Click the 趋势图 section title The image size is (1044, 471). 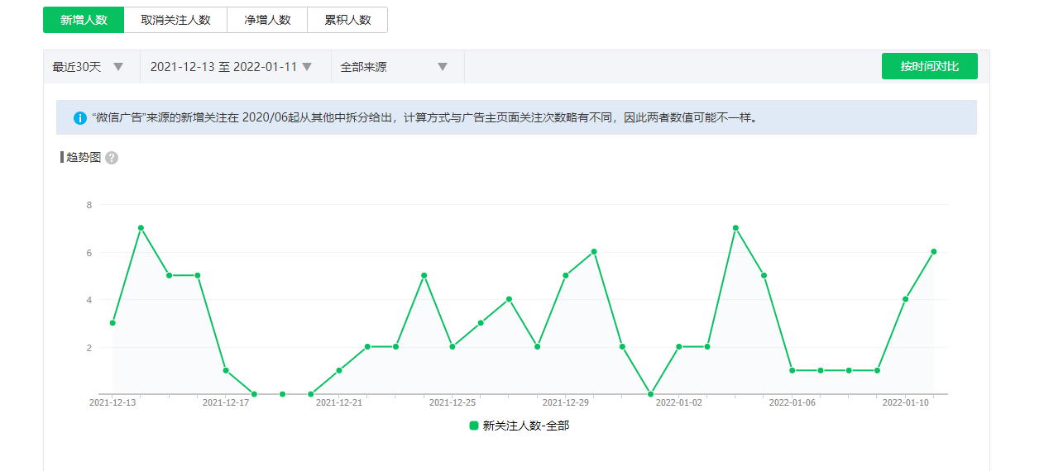pyautogui.click(x=83, y=158)
